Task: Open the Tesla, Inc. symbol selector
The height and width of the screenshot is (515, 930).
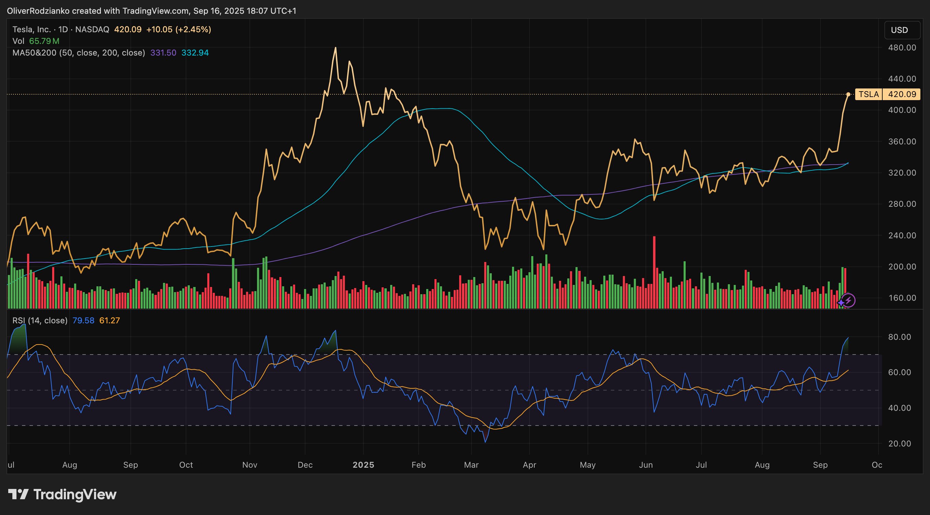Action: point(32,29)
